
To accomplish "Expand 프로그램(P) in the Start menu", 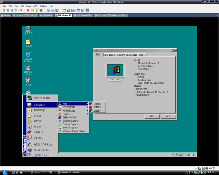I will click(42, 105).
